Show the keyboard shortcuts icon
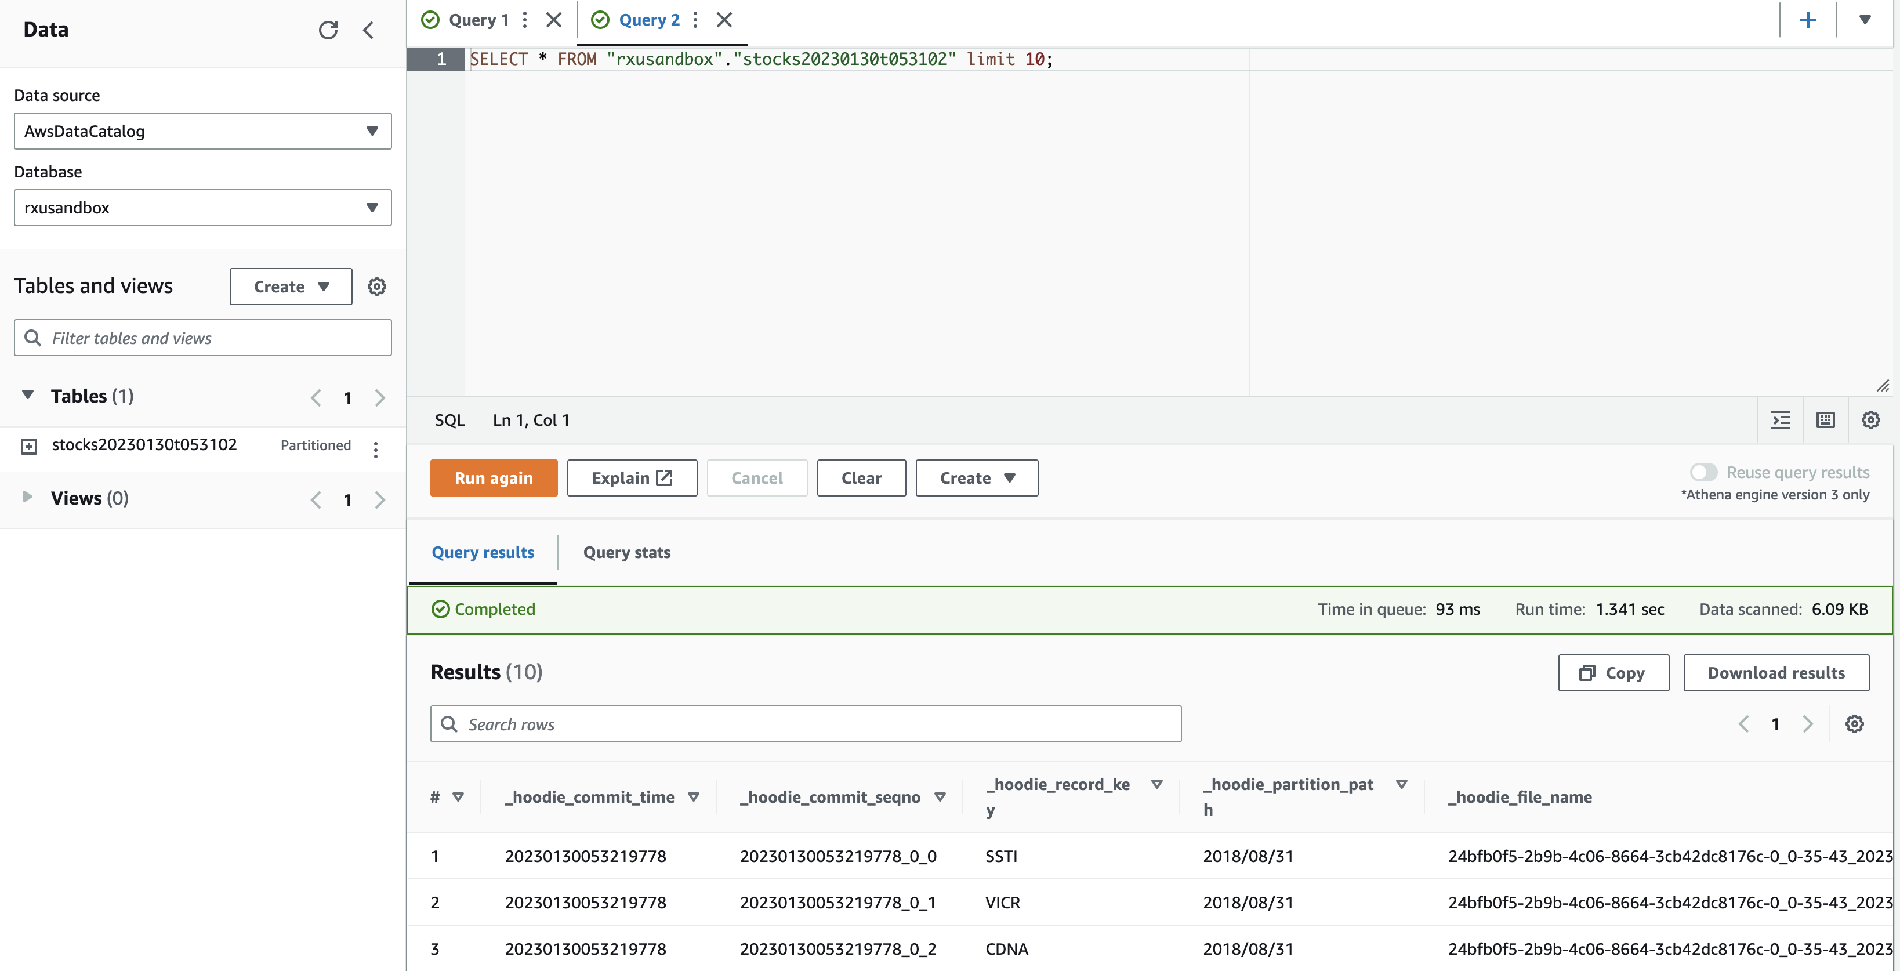 [1826, 420]
